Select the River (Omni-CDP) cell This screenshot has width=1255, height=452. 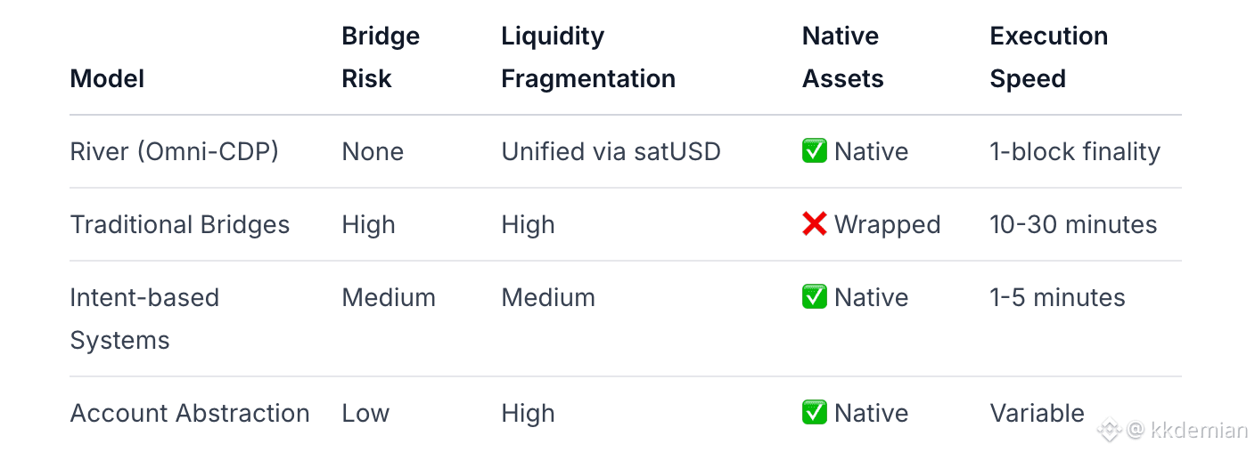[x=174, y=151]
